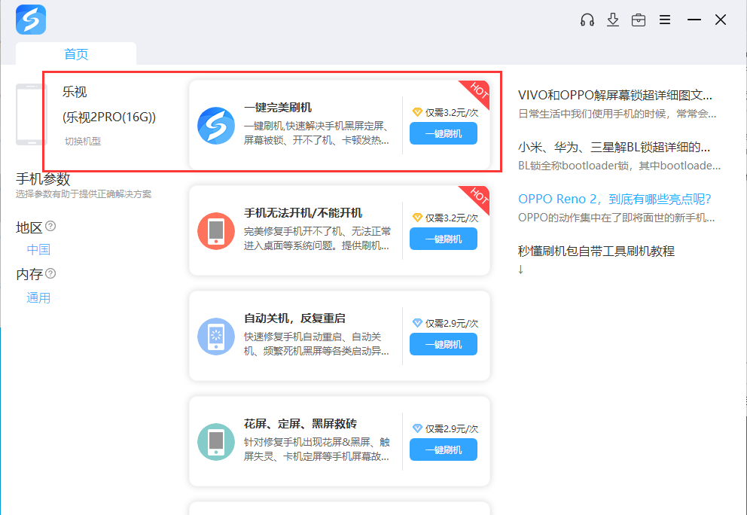Open the hamburger menu icon

(x=665, y=20)
